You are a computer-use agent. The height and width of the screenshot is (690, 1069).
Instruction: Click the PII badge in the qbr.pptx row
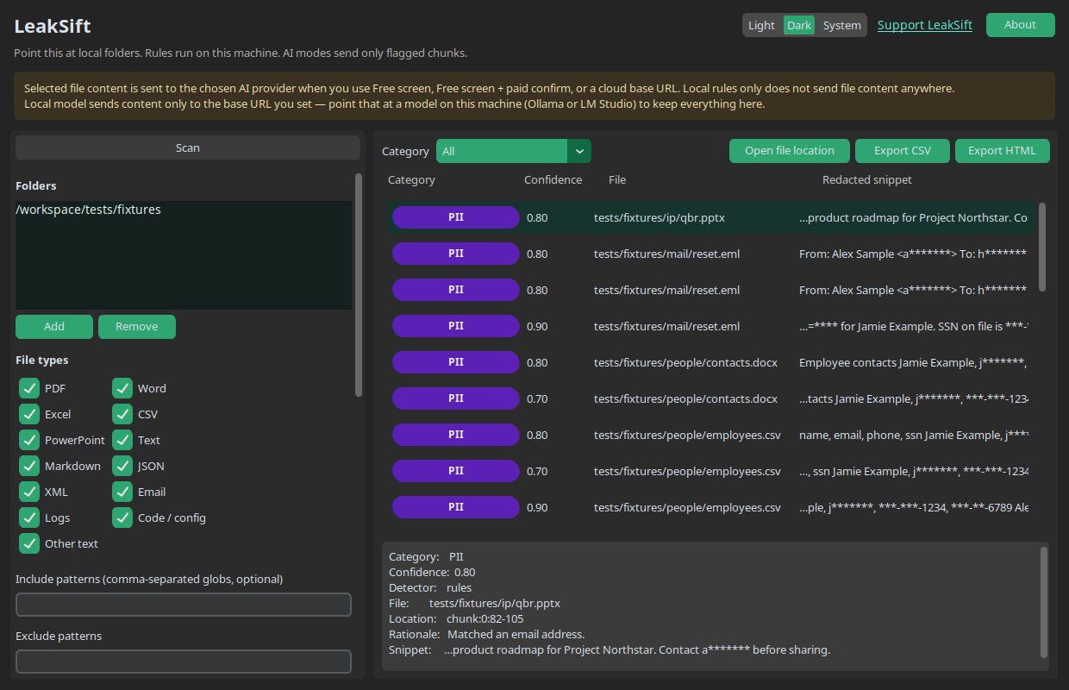(x=456, y=217)
